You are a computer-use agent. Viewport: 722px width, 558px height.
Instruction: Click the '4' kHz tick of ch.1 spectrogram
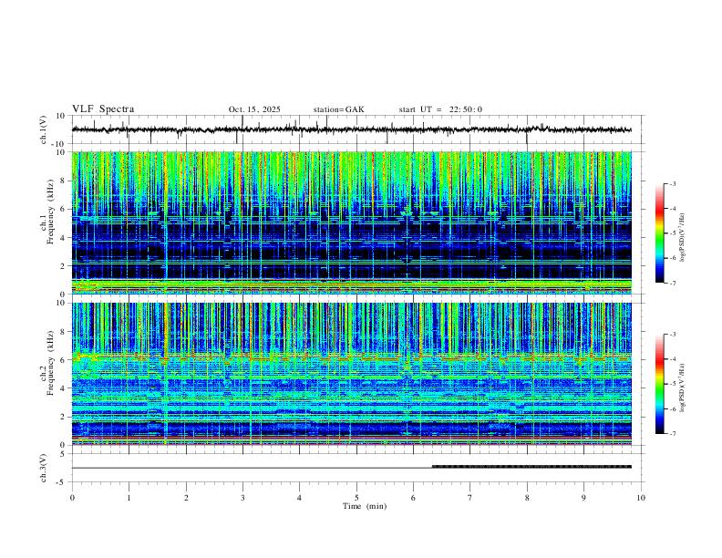point(64,238)
